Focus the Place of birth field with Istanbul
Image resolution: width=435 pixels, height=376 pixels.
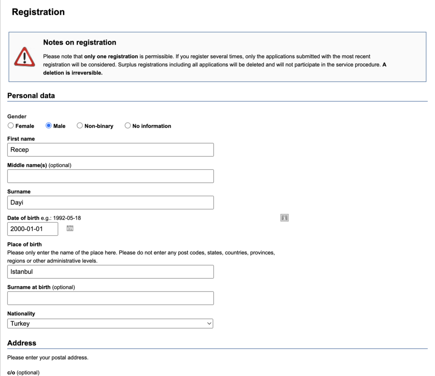click(x=110, y=271)
